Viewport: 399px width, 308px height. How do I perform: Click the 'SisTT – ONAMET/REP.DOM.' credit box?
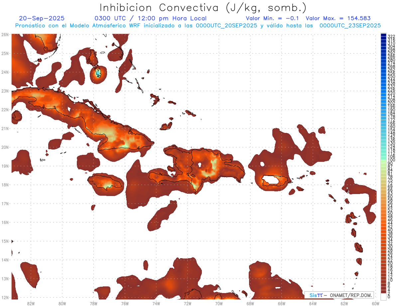339,295
